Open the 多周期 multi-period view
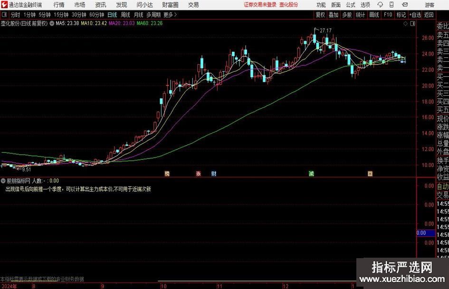 point(153,15)
